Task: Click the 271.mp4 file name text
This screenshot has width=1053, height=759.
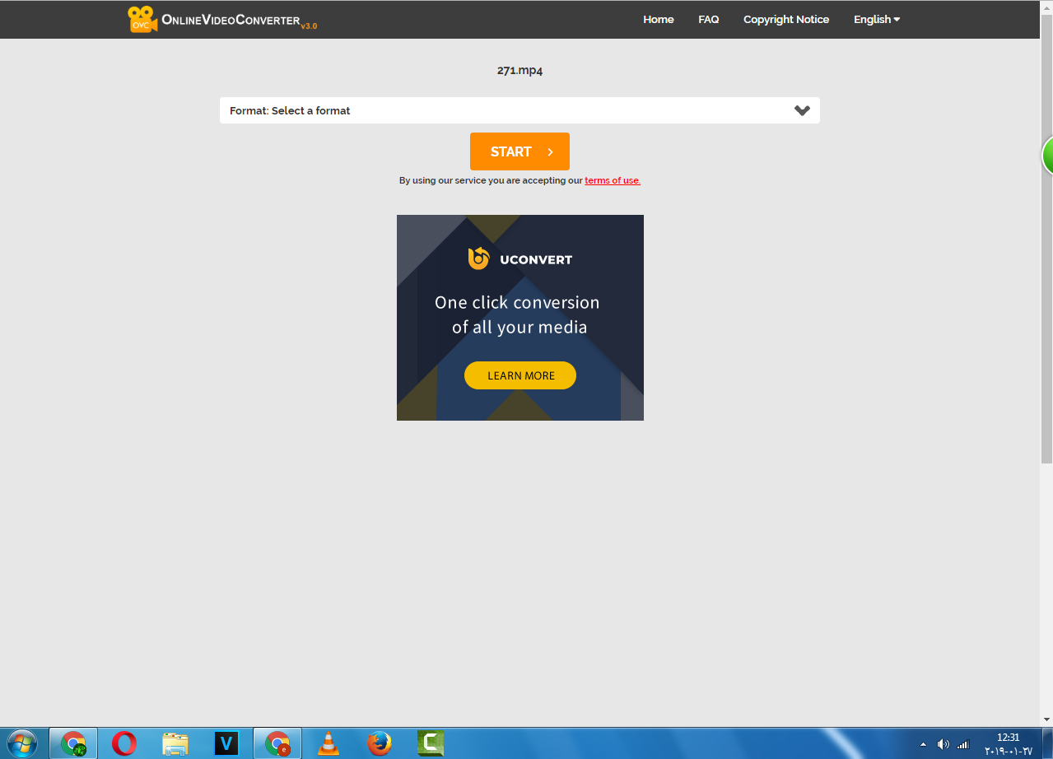Action: (520, 70)
